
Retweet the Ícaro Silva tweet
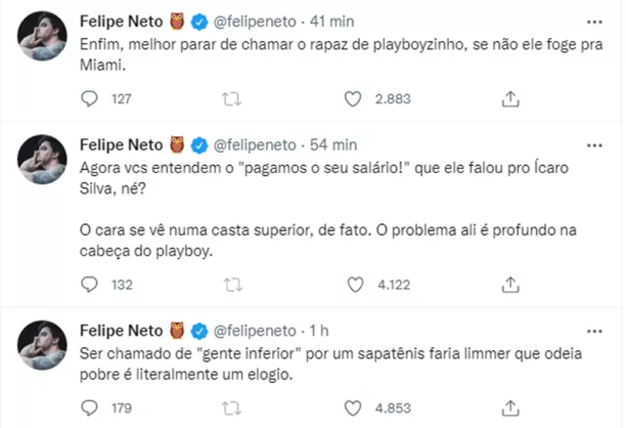pyautogui.click(x=231, y=284)
